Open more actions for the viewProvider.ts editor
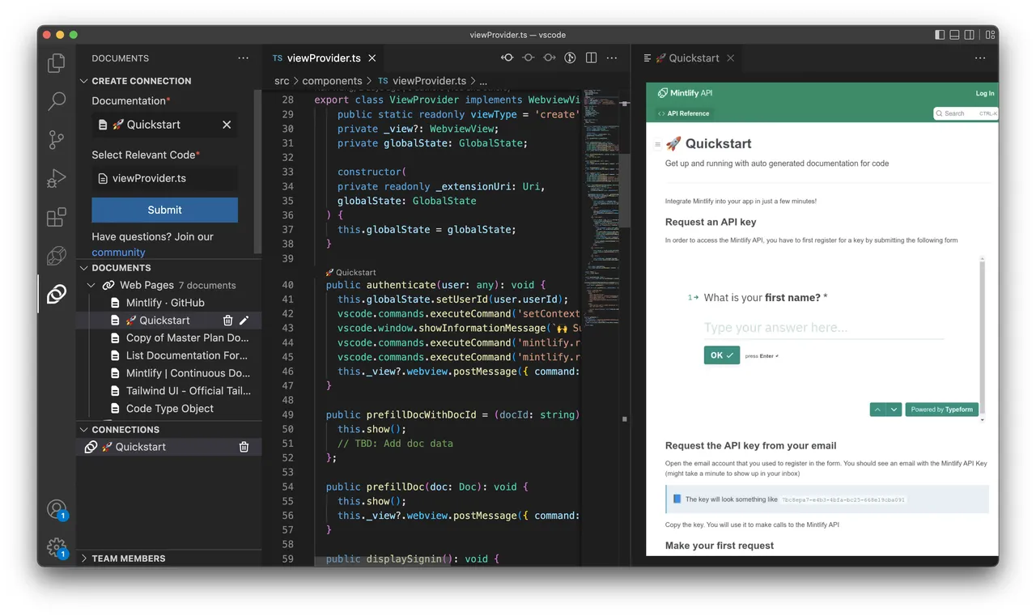Screen dimensions: 1036x616 [x=612, y=58]
